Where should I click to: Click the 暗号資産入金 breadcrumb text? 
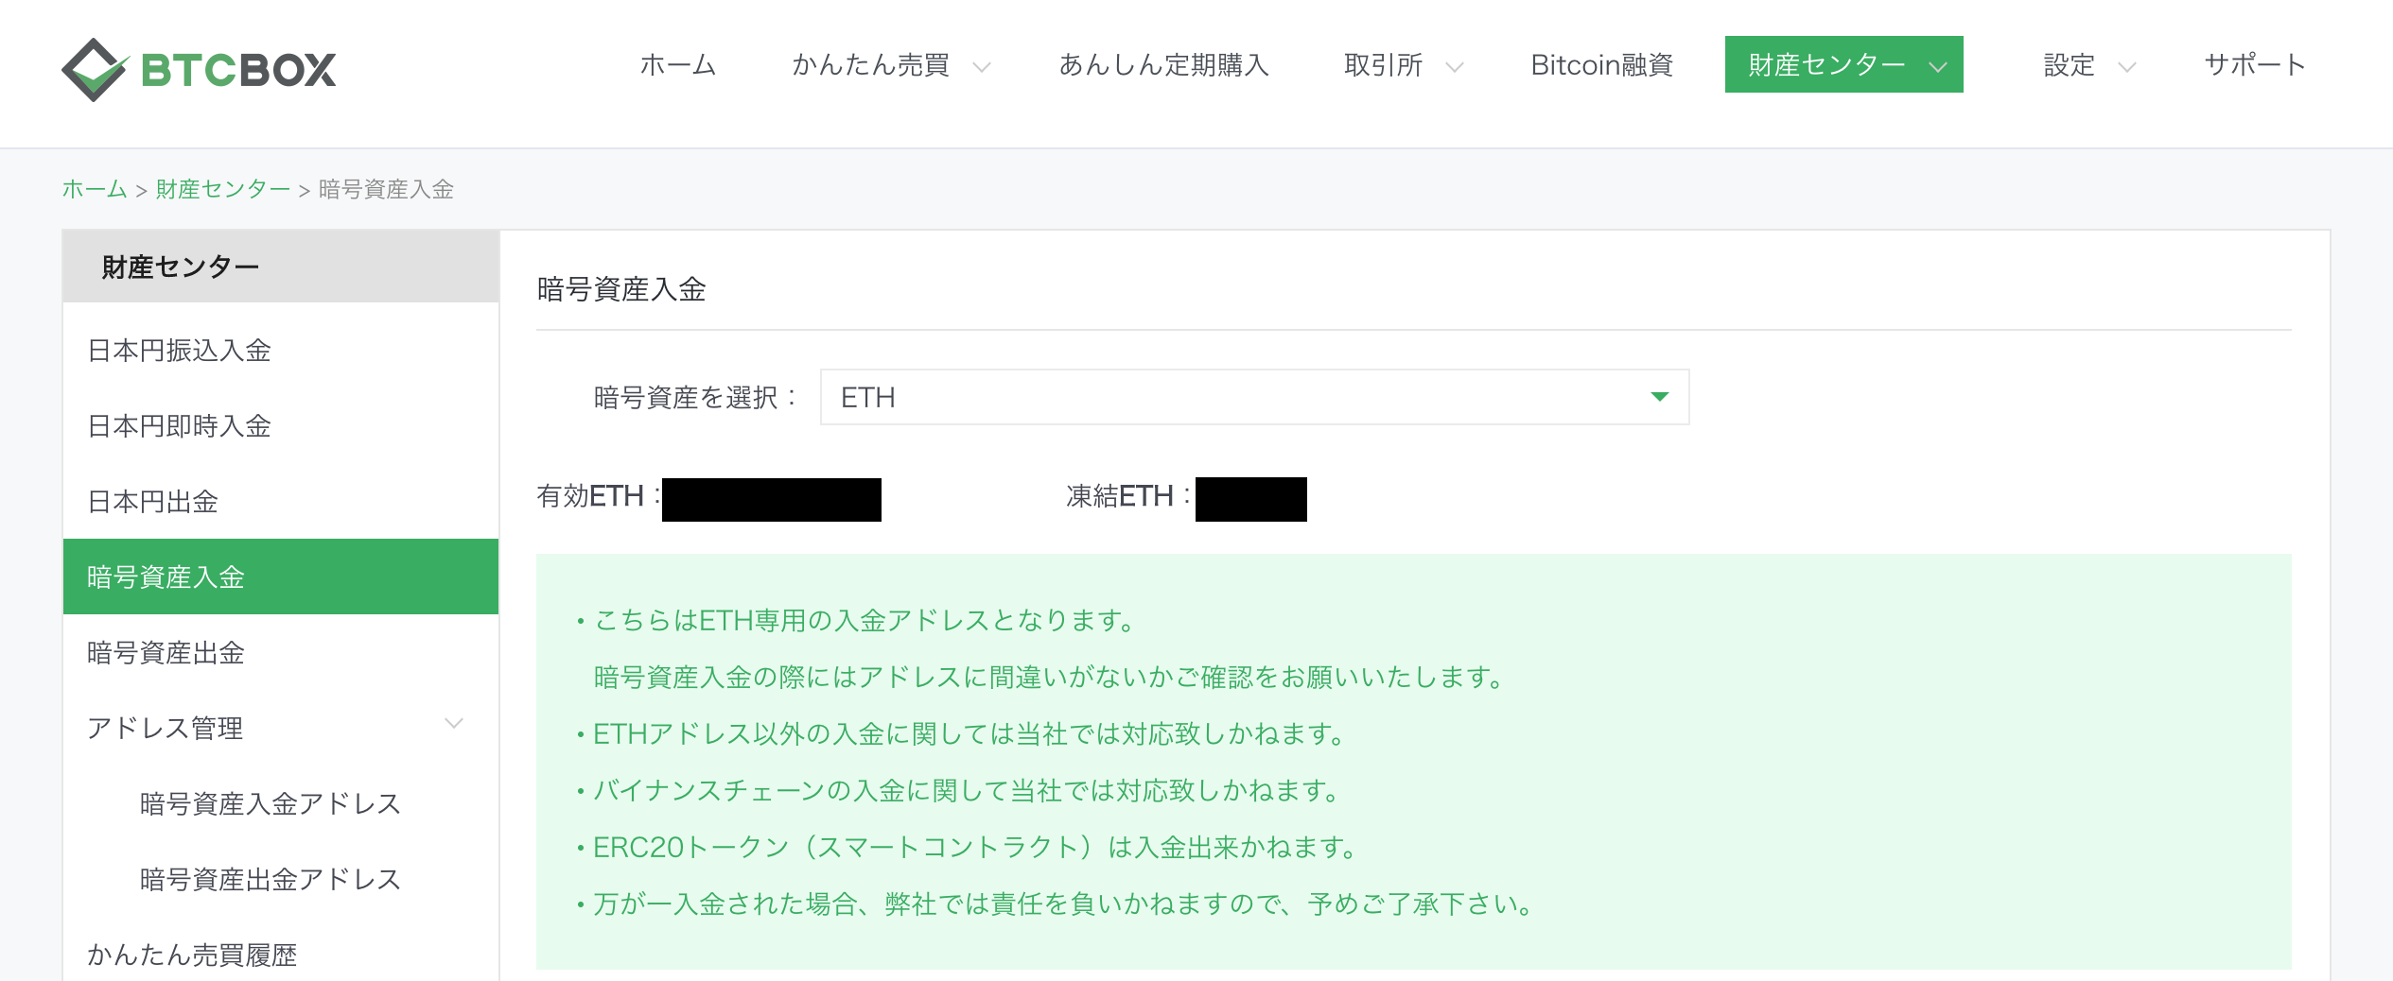pyautogui.click(x=386, y=189)
